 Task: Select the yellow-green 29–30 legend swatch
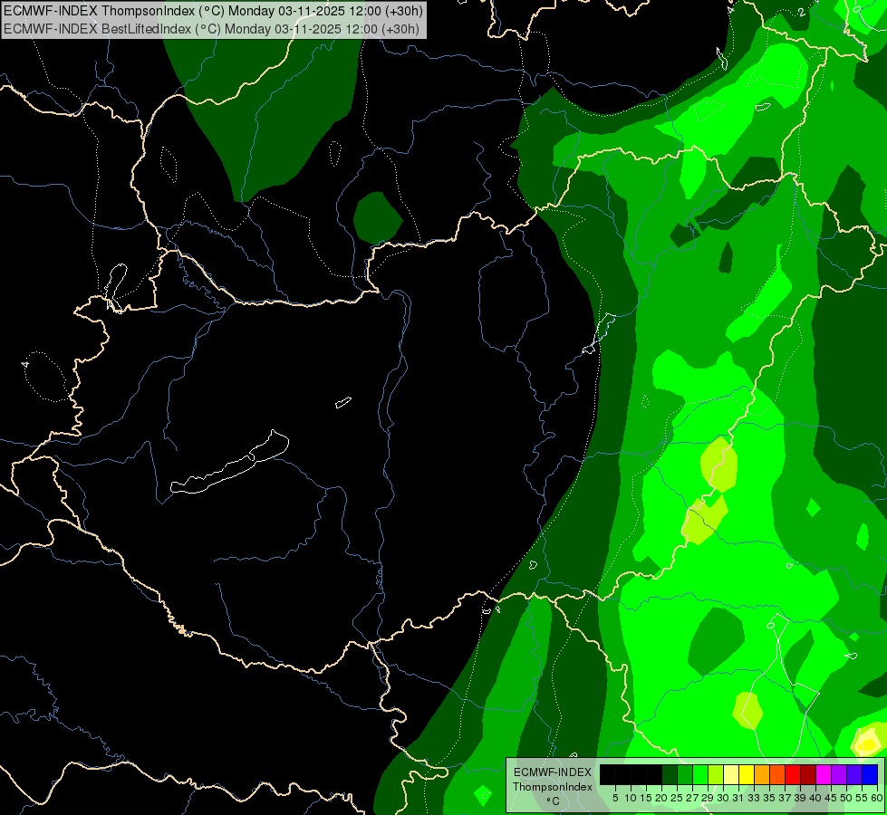point(716,774)
